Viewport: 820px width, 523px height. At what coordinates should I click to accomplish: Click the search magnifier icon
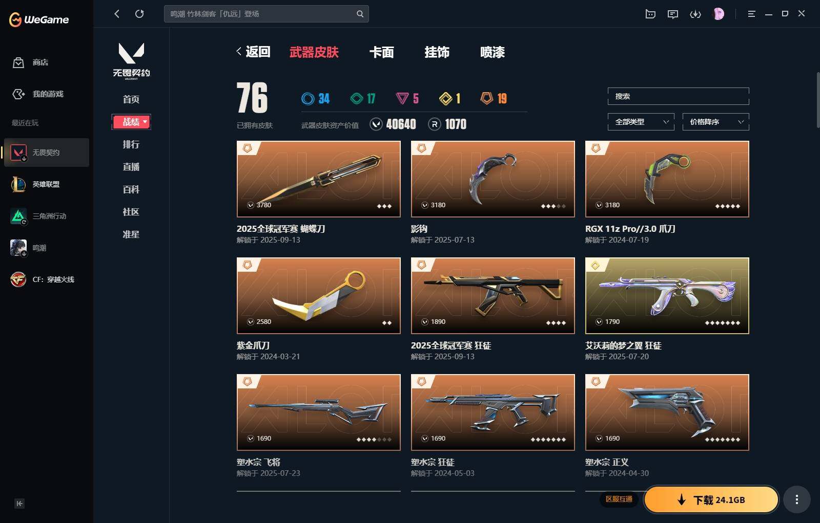(360, 14)
